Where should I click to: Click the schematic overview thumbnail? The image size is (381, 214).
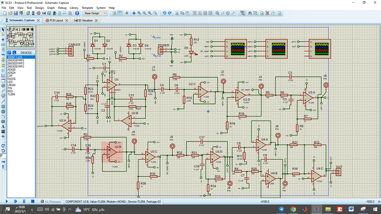click(21, 37)
